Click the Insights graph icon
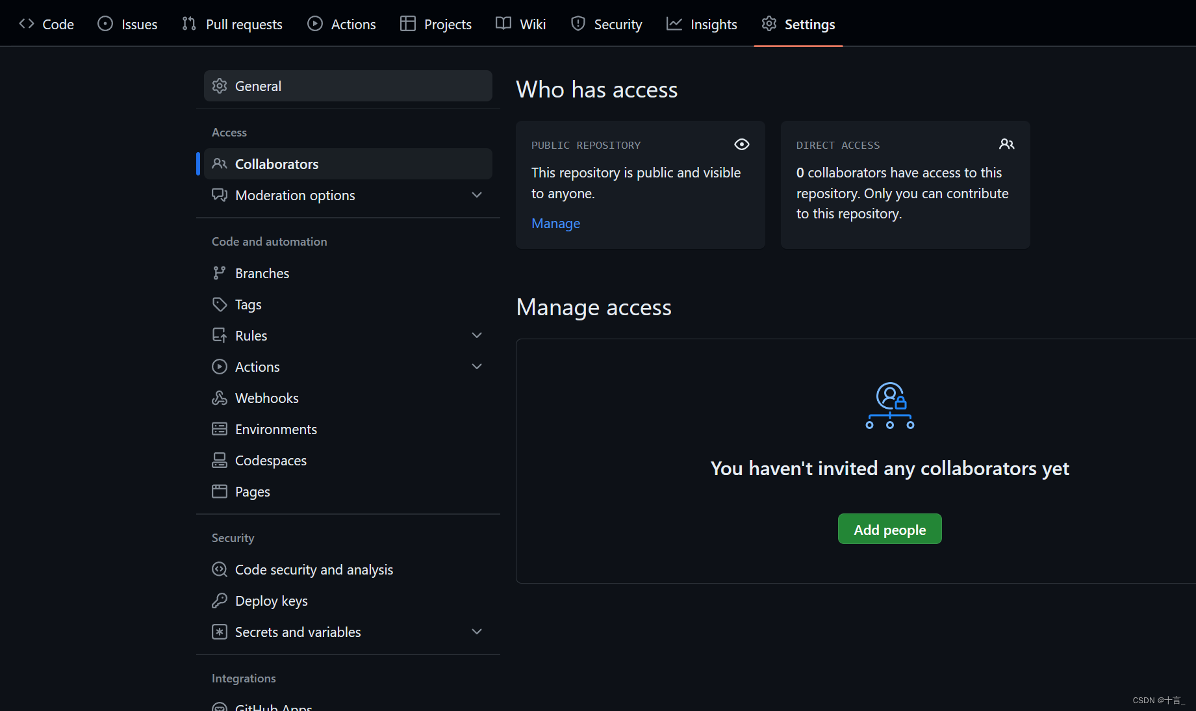The height and width of the screenshot is (711, 1196). (674, 24)
